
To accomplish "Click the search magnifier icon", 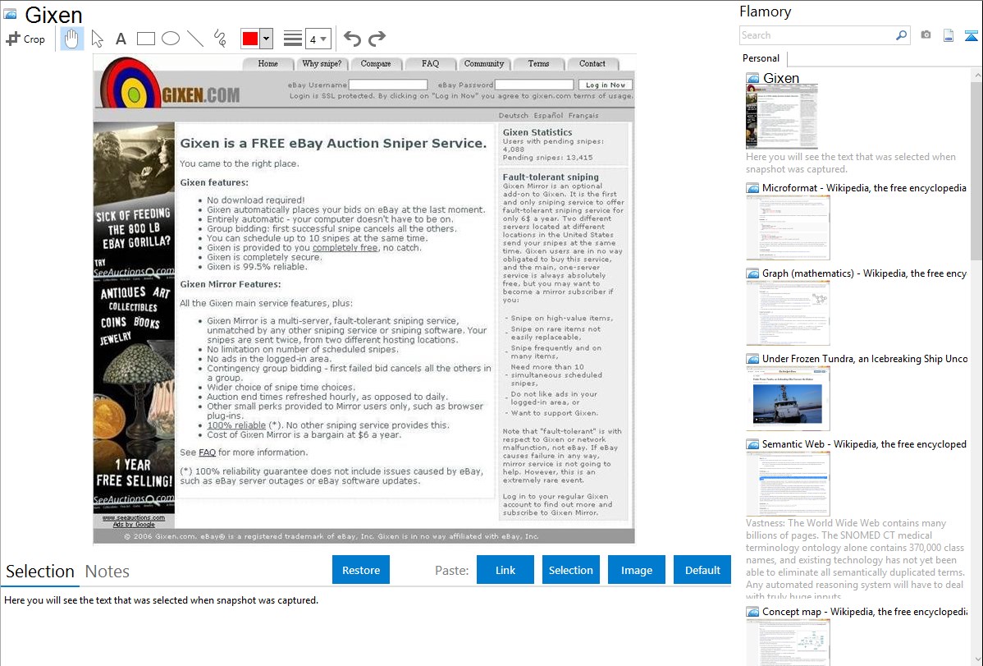I will [902, 35].
